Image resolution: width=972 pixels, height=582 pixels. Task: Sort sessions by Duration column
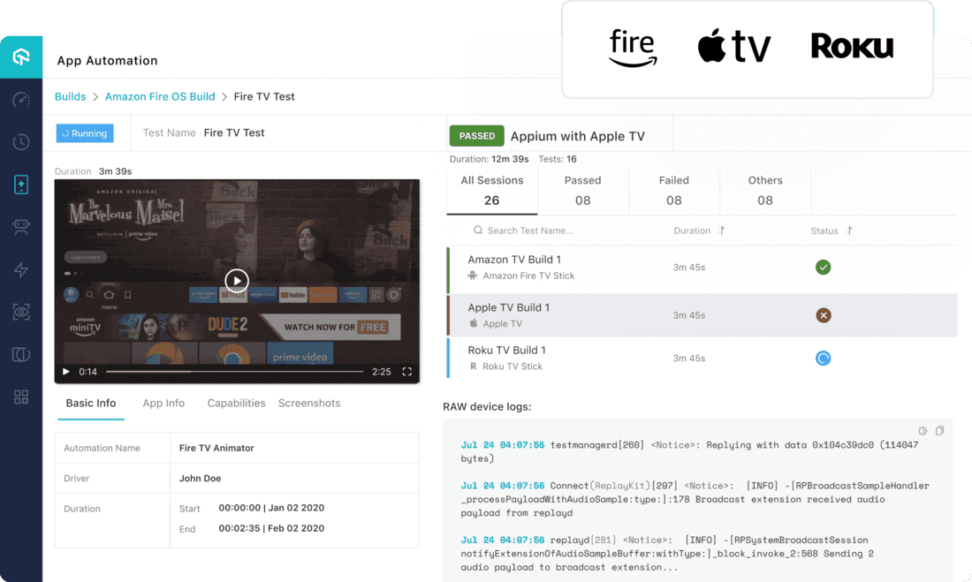[x=721, y=231]
